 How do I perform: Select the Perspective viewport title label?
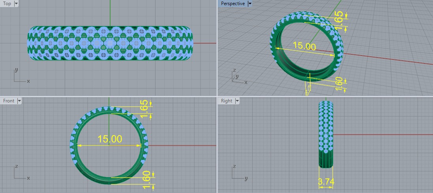tap(233, 4)
